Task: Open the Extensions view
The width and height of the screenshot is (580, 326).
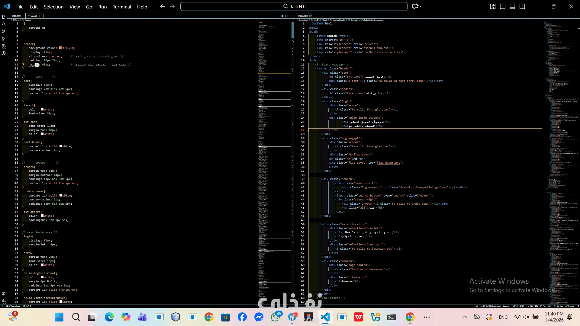Action: 4,46
